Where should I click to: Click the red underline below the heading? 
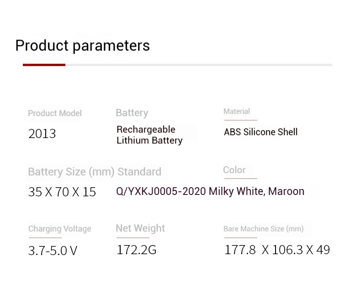[44, 65]
